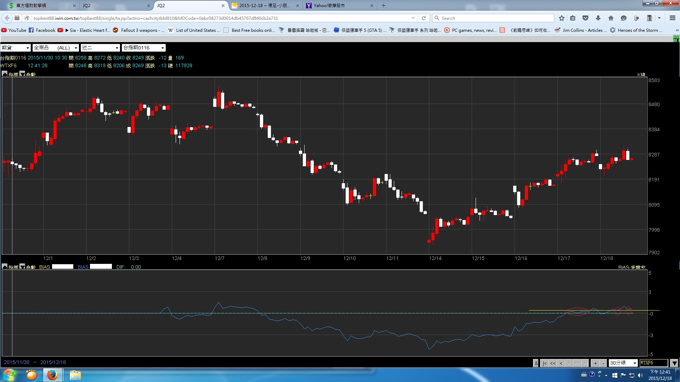
Task: Click the BIAS panel indicator up-arrow icon
Action: [x=5, y=266]
